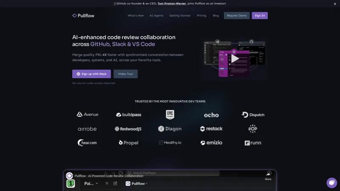
Task: Click the green dollar workspace icon
Action: (71, 184)
